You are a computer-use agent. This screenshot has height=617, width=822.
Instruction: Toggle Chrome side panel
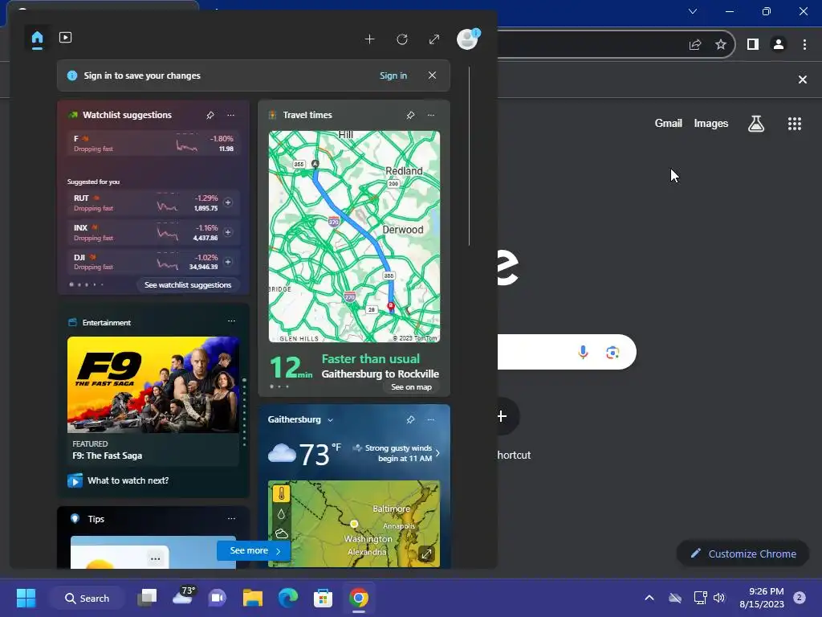pos(753,45)
